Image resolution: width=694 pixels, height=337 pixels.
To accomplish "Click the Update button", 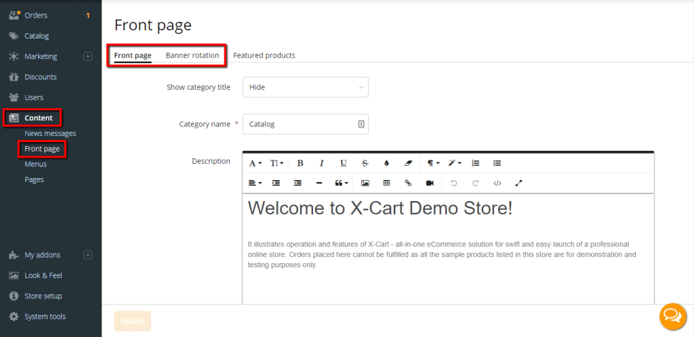I will tap(132, 321).
